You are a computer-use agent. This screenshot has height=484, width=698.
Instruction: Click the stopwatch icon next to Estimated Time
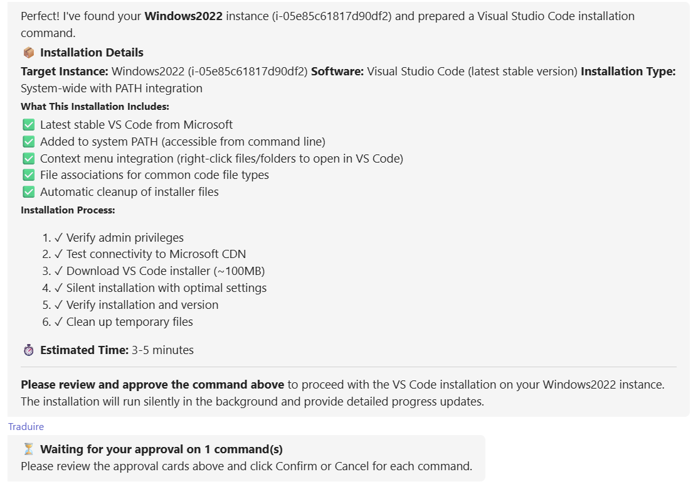28,350
